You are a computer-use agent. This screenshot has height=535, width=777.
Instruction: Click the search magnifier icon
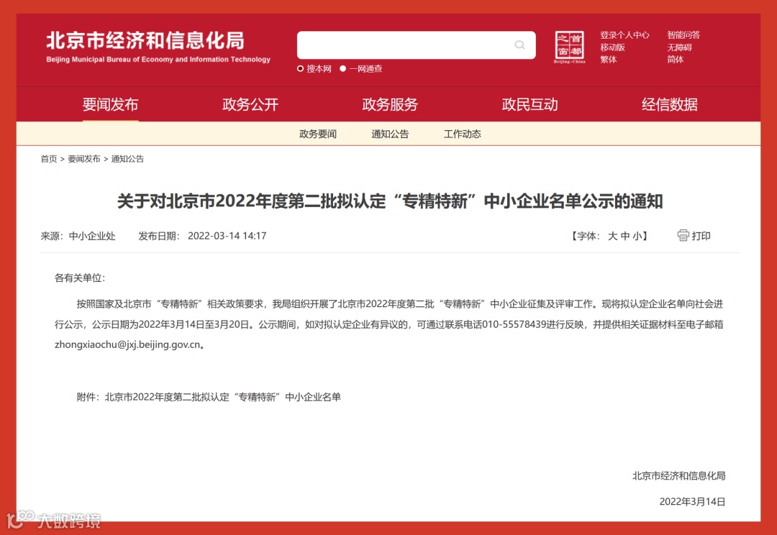(x=519, y=45)
